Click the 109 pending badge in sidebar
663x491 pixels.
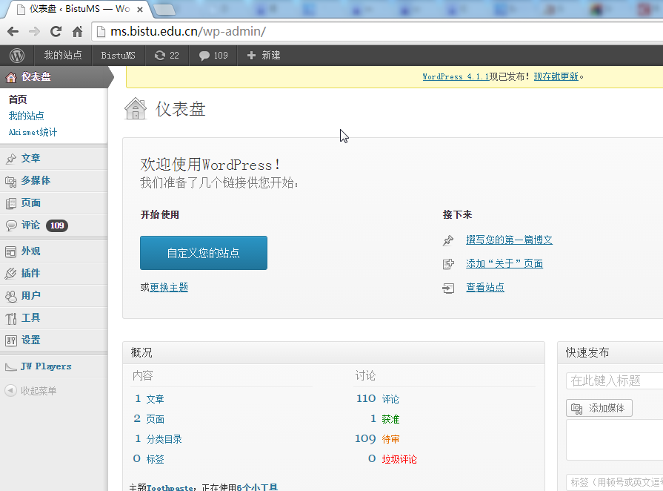pyautogui.click(x=57, y=225)
